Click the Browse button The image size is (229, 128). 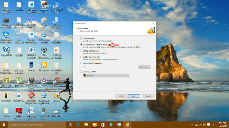[144, 67]
